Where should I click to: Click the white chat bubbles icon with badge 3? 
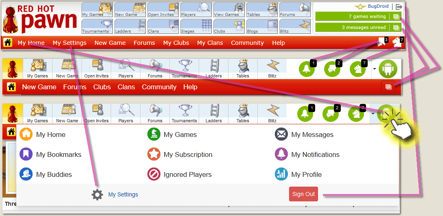pos(381,43)
